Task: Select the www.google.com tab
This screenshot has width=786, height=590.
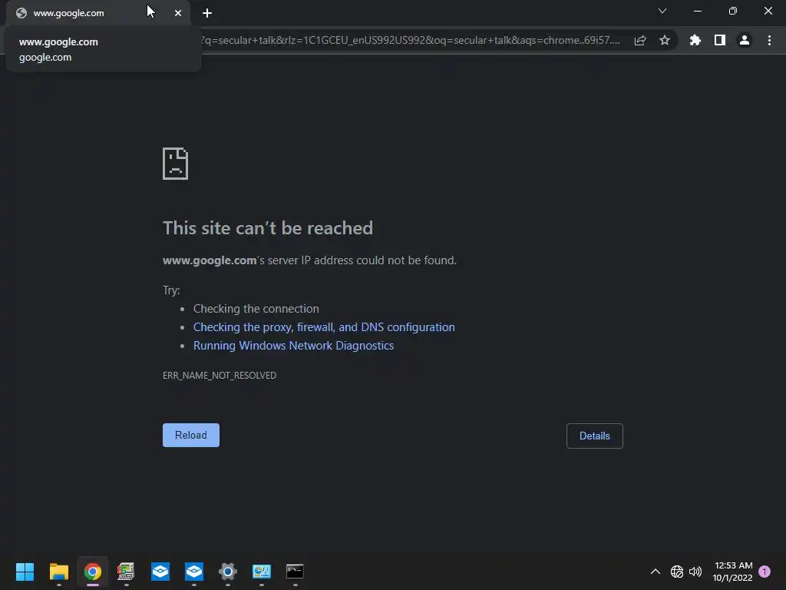Action: click(x=98, y=13)
